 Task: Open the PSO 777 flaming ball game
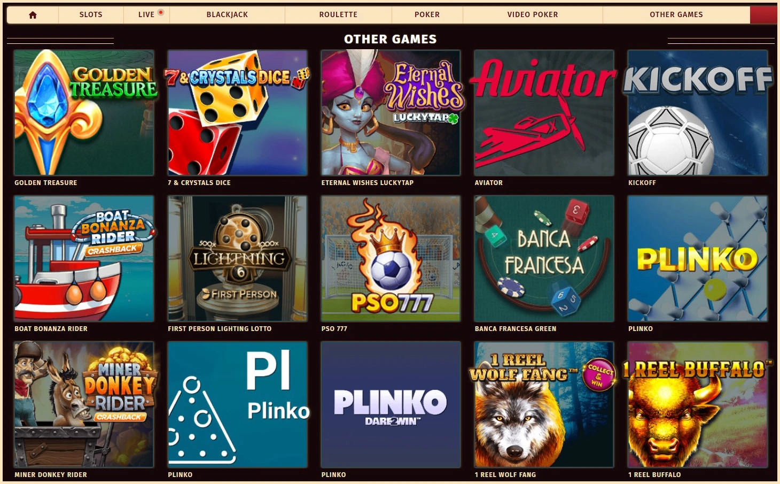391,258
